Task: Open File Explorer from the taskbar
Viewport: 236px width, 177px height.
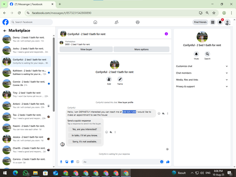Action: [35, 173]
